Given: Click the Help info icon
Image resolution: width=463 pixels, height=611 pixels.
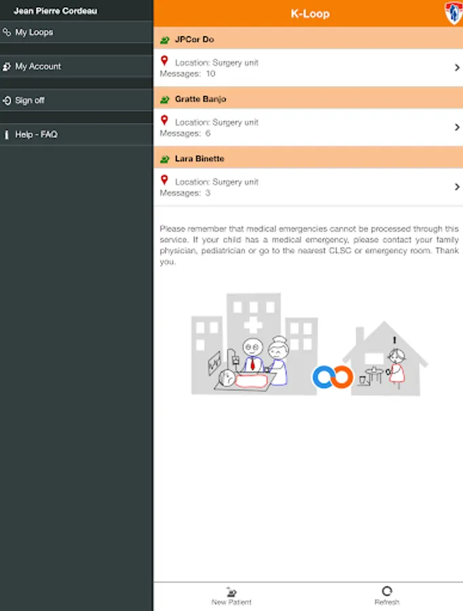Looking at the screenshot, I should [x=6, y=135].
